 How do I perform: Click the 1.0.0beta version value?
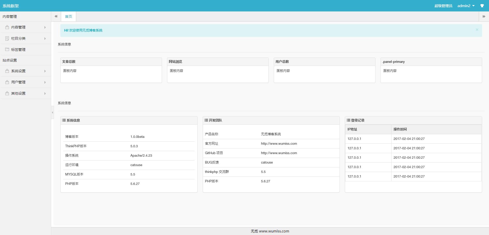click(137, 137)
